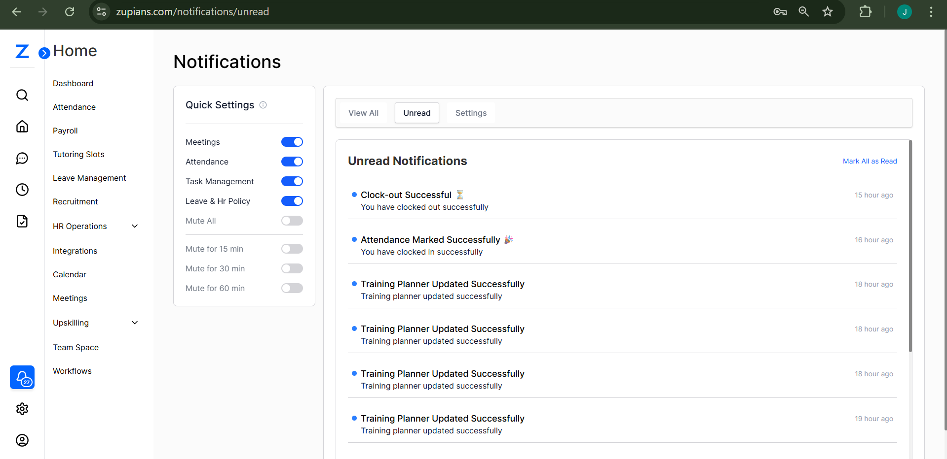947x459 pixels.
Task: Collapse the sidebar using the blue chevron
Action: 44,52
